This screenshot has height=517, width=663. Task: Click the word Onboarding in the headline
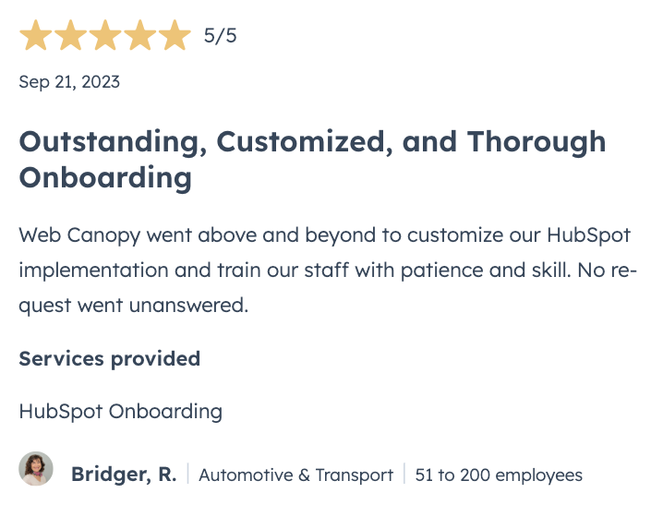point(105,177)
